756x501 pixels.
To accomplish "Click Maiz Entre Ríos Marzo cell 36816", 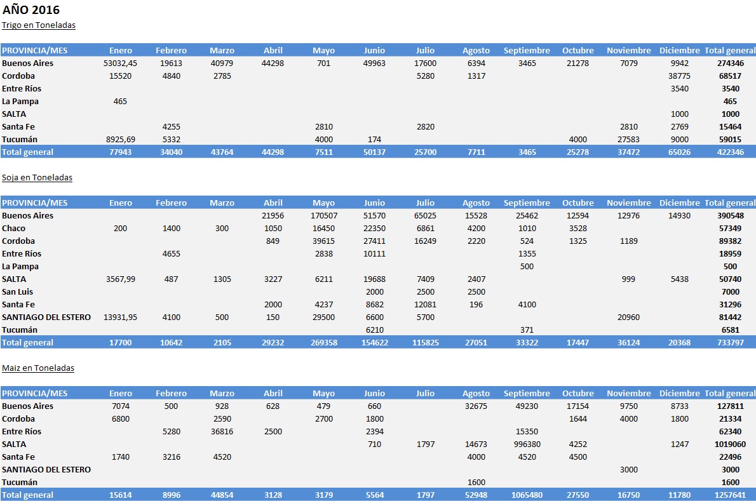I will click(222, 432).
